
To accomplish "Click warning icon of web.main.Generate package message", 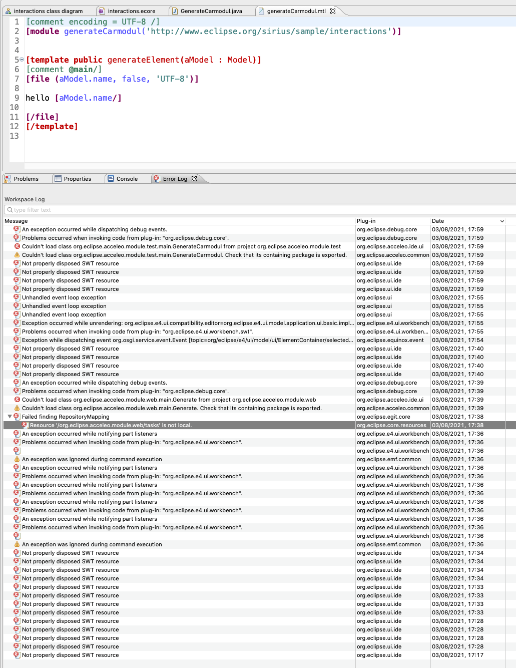I will coord(17,408).
